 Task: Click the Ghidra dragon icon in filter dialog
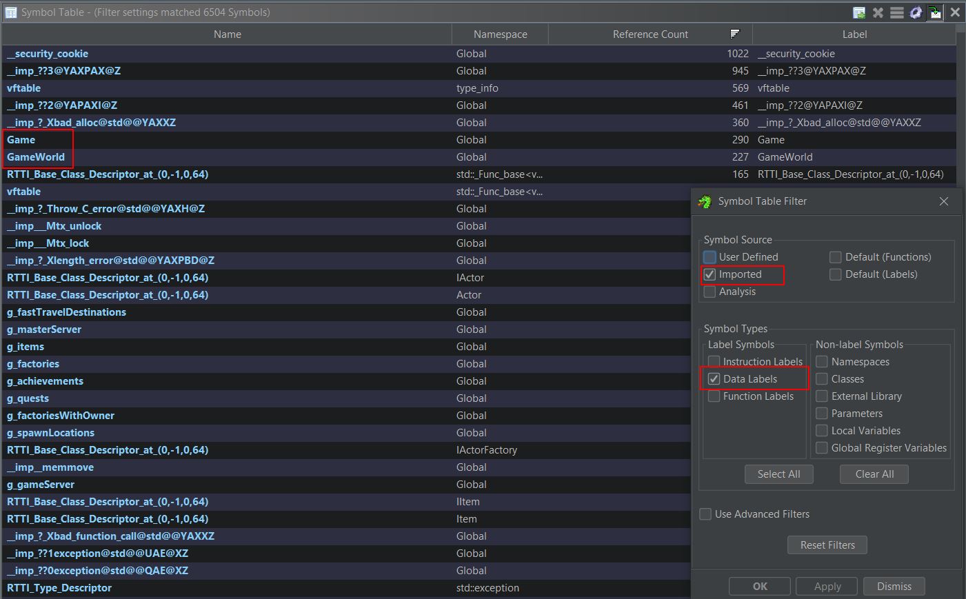click(705, 201)
